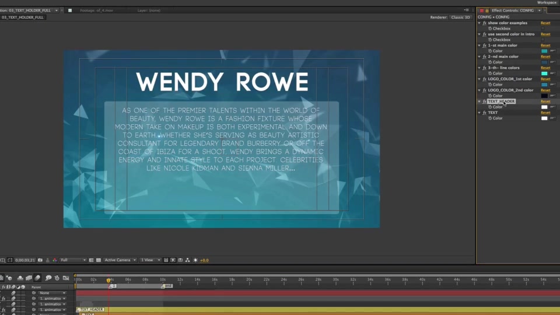Open the Full resolution dropdown
This screenshot has width=560, height=315.
[73, 260]
